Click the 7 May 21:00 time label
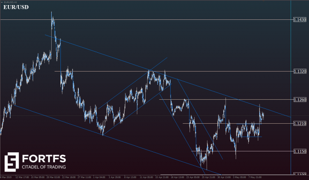This screenshot has width=309, height=180. click(255, 177)
